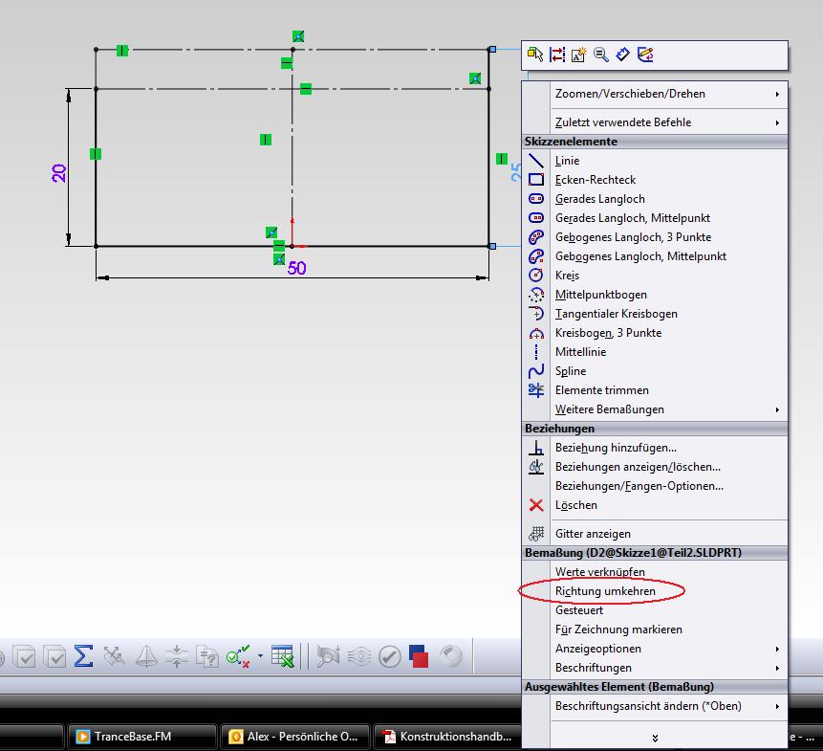823x751 pixels.
Task: Toggle Gitter anzeigen grid display
Action: point(593,534)
